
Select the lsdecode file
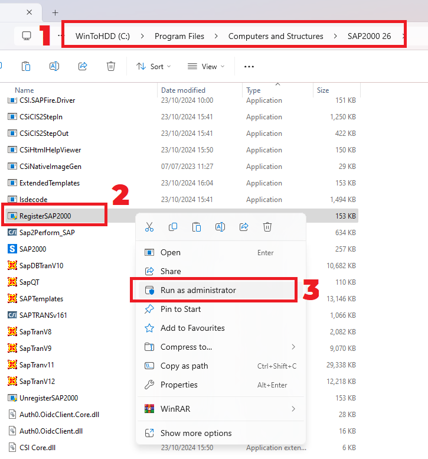(x=33, y=199)
